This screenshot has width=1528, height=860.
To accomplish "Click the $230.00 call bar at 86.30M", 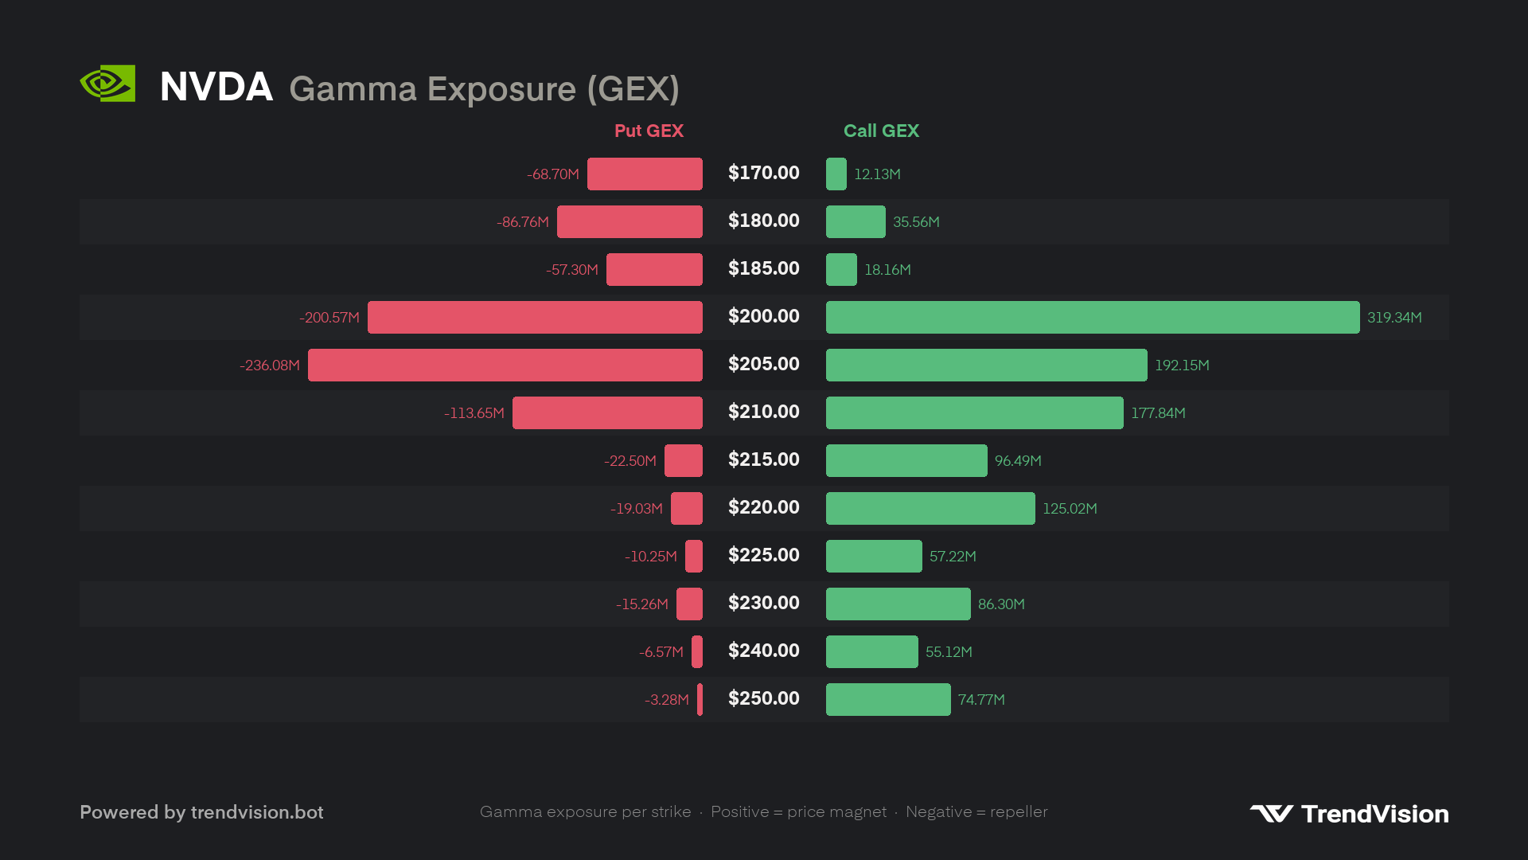I will coord(898,604).
